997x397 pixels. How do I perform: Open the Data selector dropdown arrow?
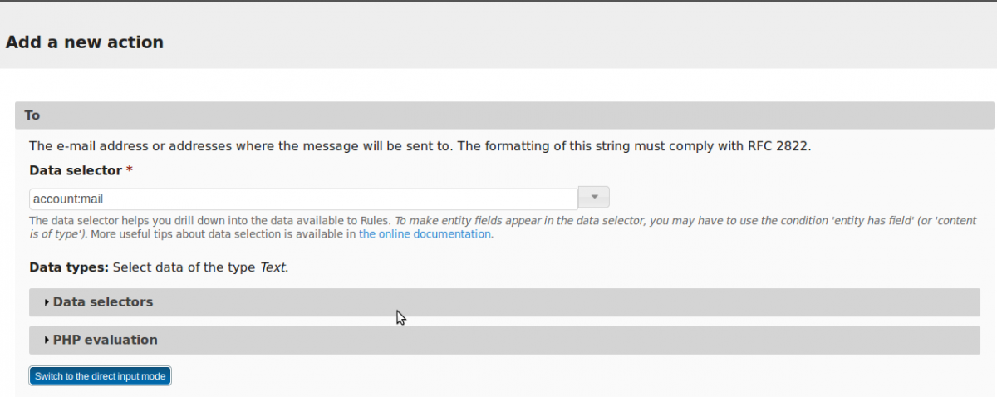click(594, 198)
